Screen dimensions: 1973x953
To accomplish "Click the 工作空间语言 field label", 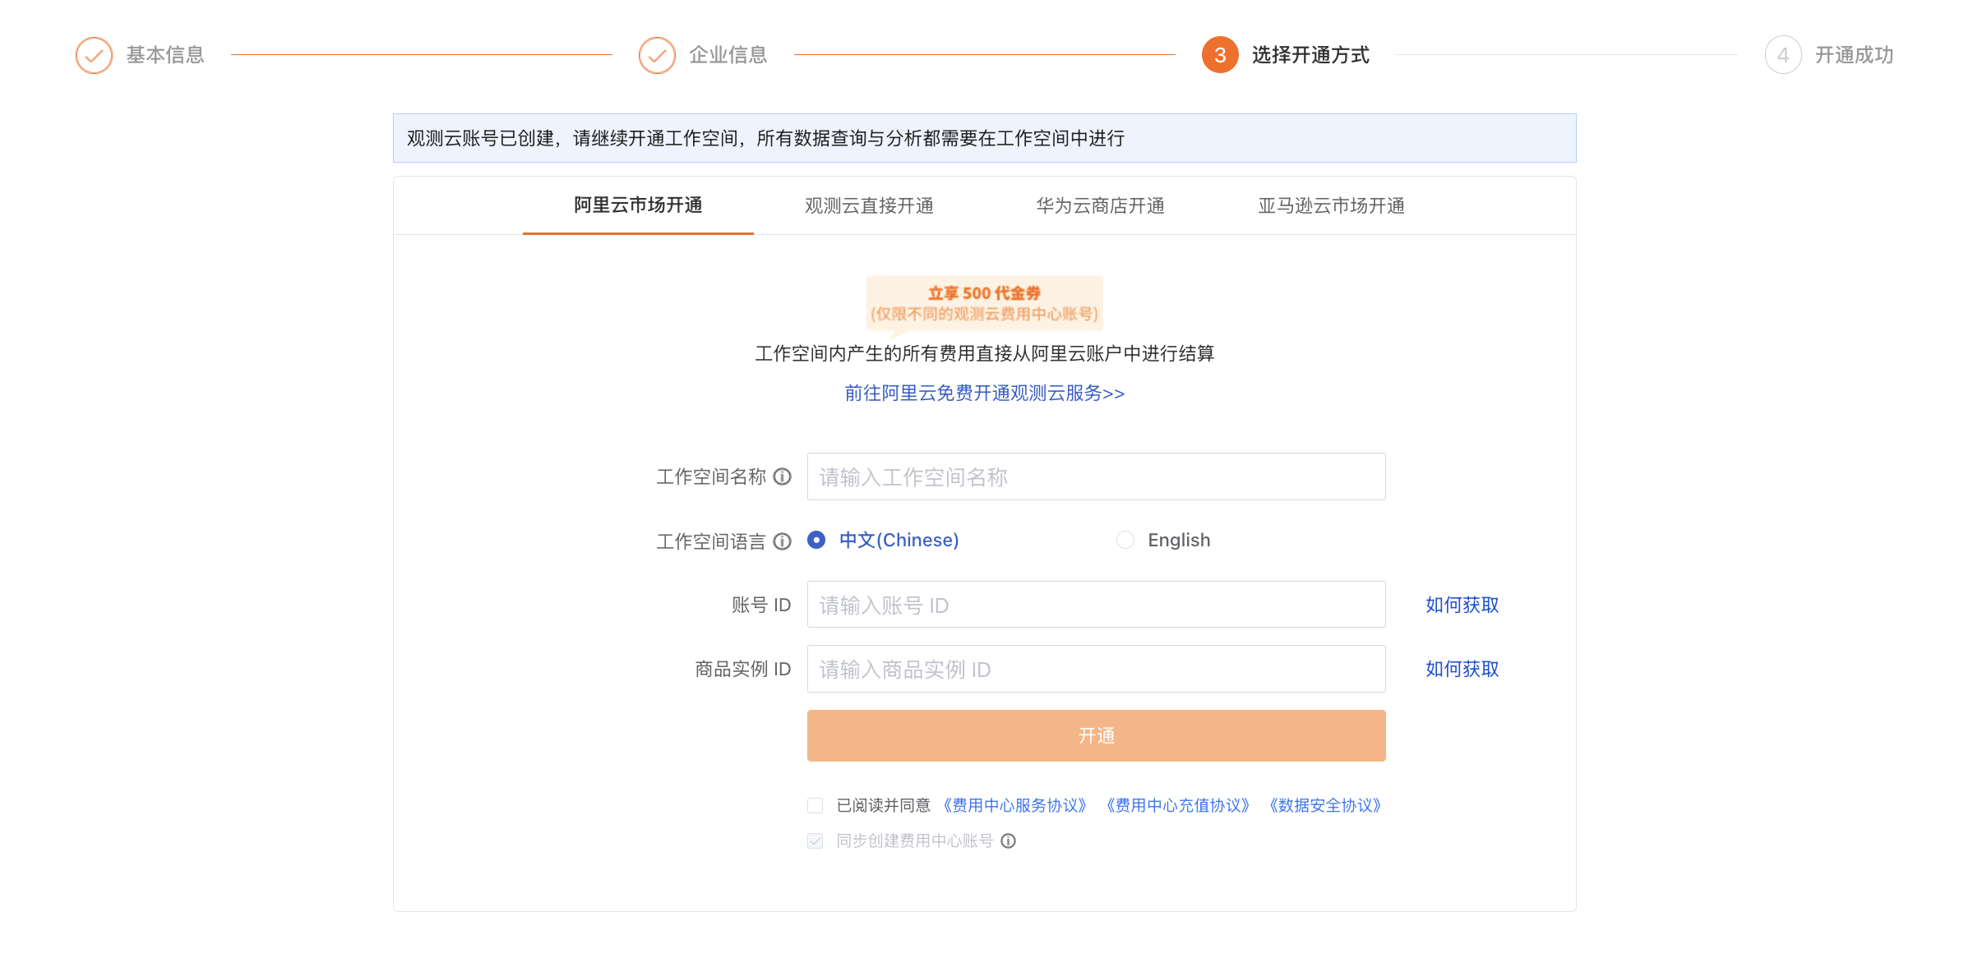I will 711,541.
